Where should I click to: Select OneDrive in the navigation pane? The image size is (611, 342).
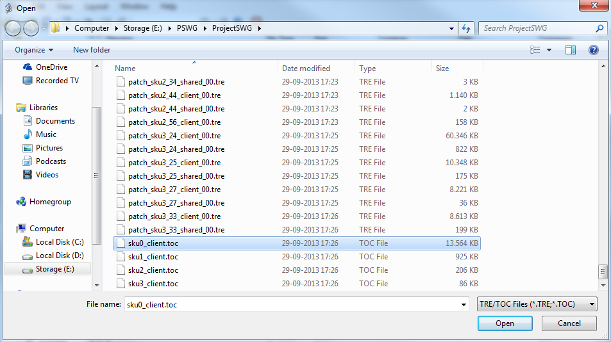[x=46, y=67]
